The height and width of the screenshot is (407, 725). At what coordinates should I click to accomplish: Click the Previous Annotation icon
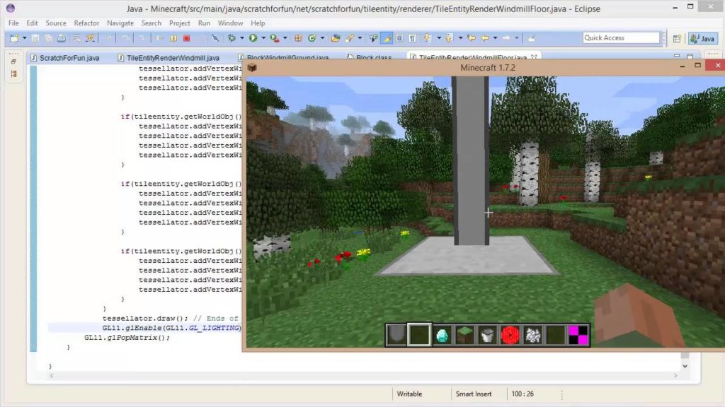click(448, 38)
